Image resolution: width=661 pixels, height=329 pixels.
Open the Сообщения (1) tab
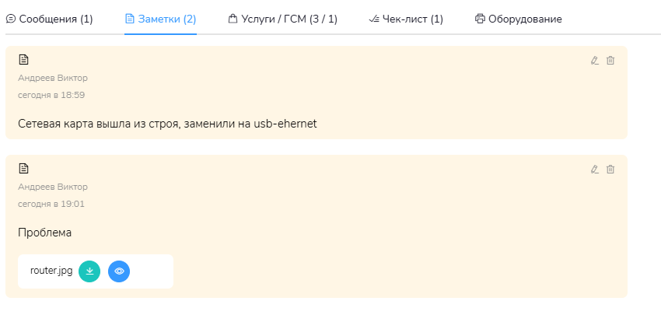50,19
